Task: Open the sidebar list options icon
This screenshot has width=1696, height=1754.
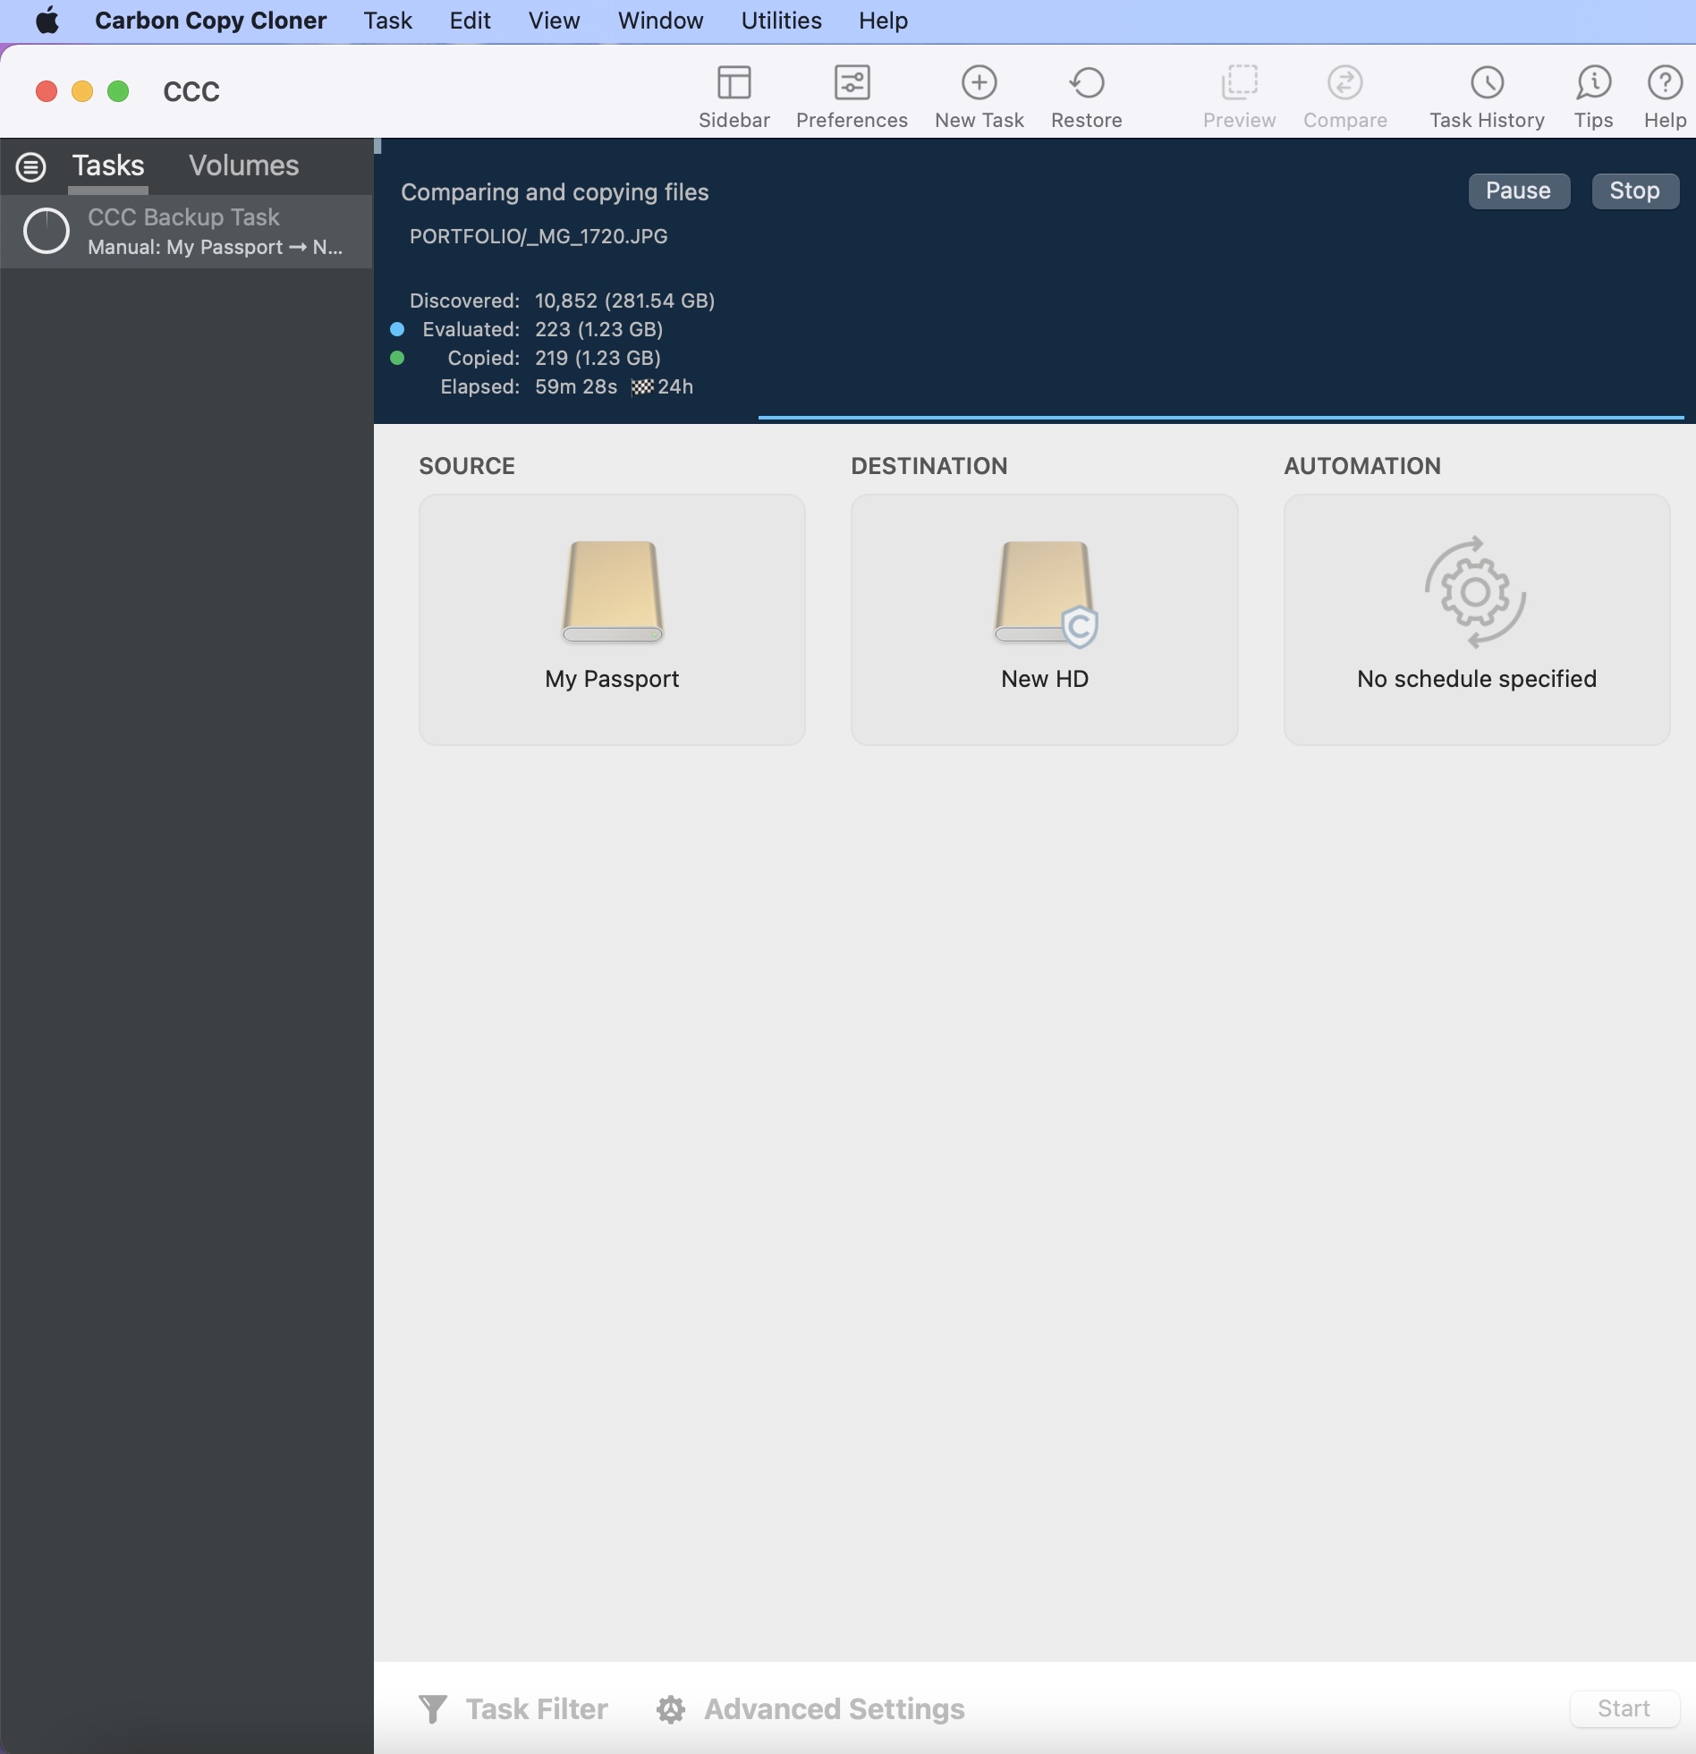Action: click(x=31, y=166)
